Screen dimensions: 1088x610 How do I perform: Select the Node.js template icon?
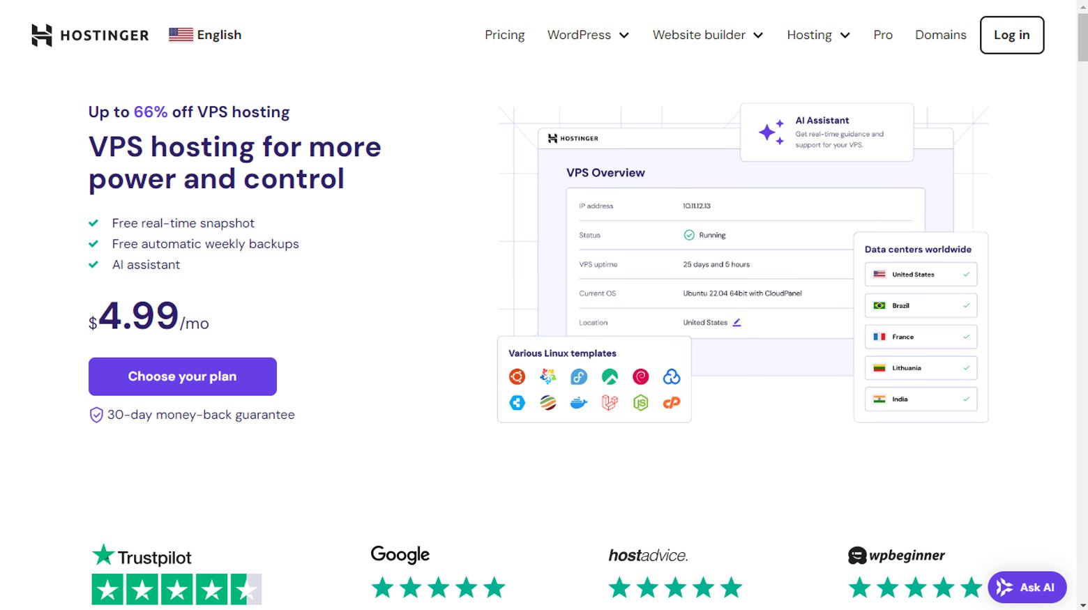(640, 402)
